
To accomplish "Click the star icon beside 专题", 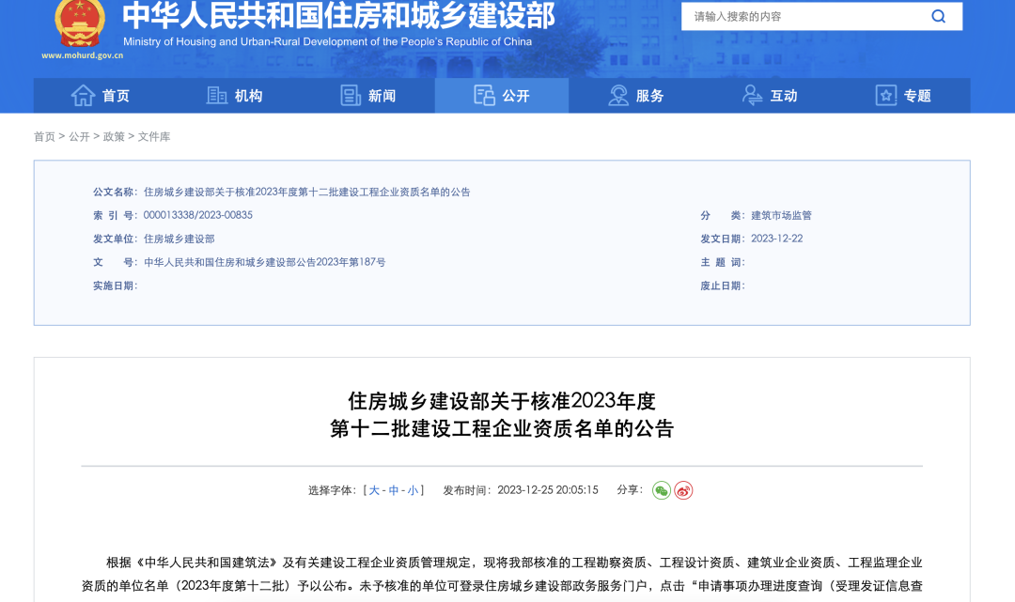I will coord(884,95).
